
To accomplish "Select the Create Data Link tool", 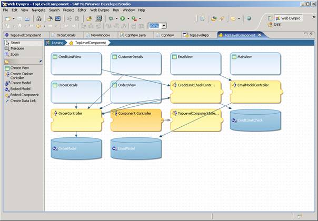I will [23, 101].
